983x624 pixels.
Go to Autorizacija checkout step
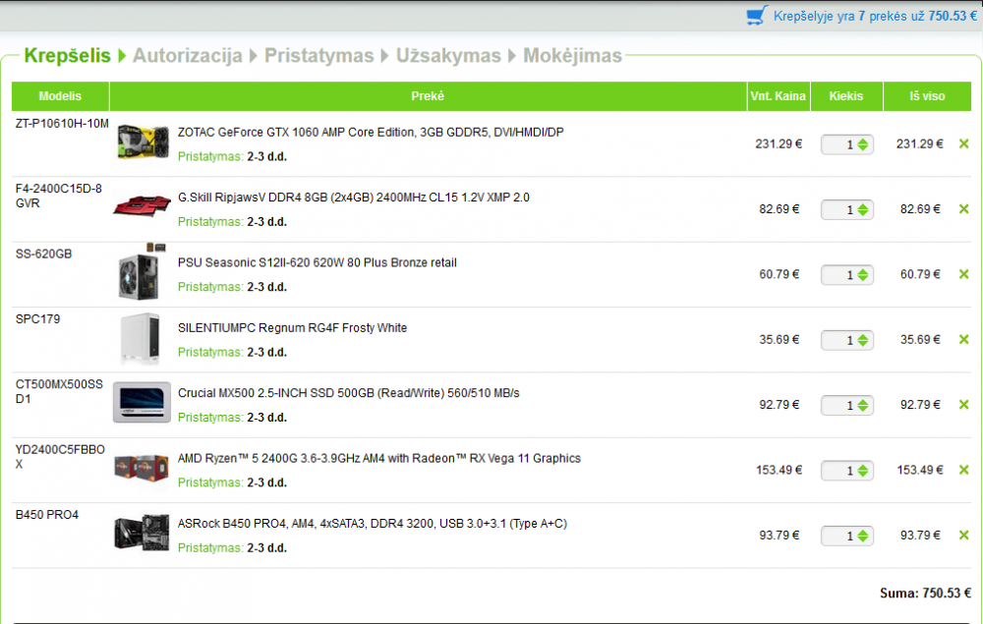click(x=188, y=56)
